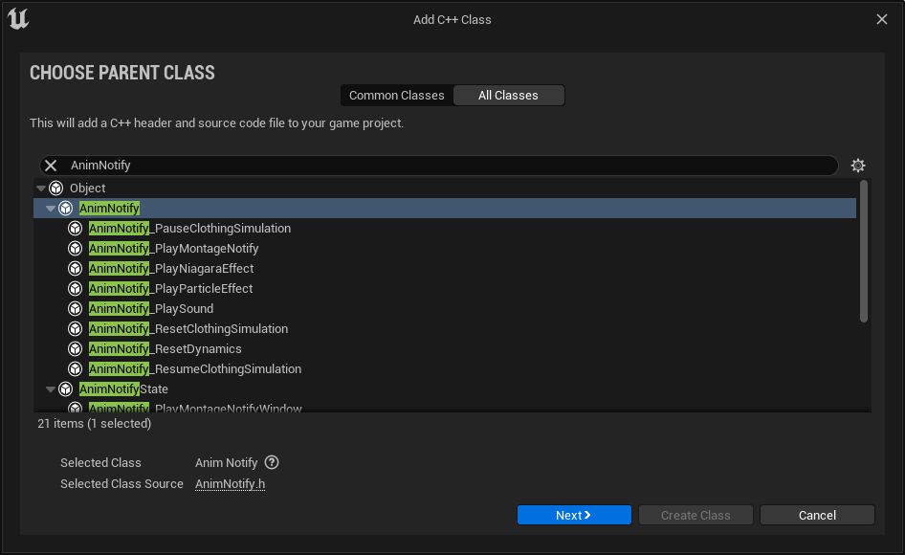Click the '21 items (1 selected)' status text
905x555 pixels.
pyautogui.click(x=94, y=424)
